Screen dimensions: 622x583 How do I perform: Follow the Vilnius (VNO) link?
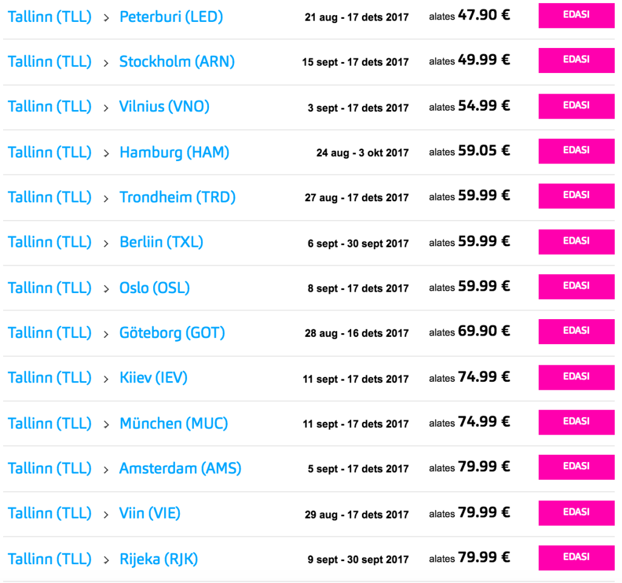click(165, 106)
